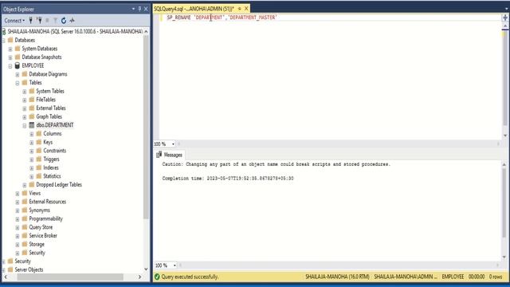Select the Columns folder

pos(53,133)
